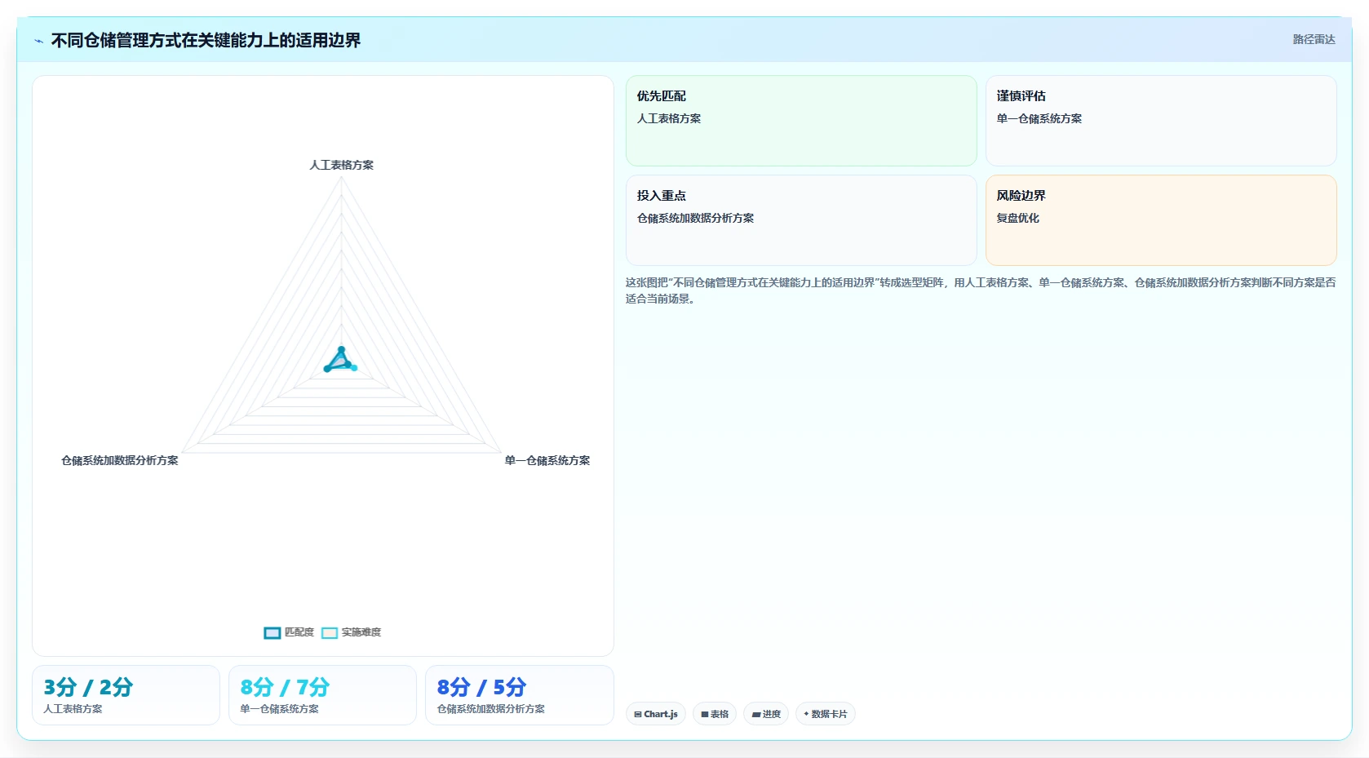This screenshot has width=1369, height=758.
Task: Click the radar data point at top vertex
Action: coord(341,349)
